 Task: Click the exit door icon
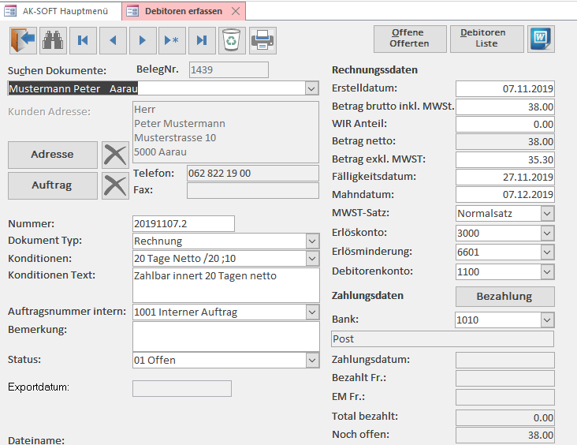23,40
